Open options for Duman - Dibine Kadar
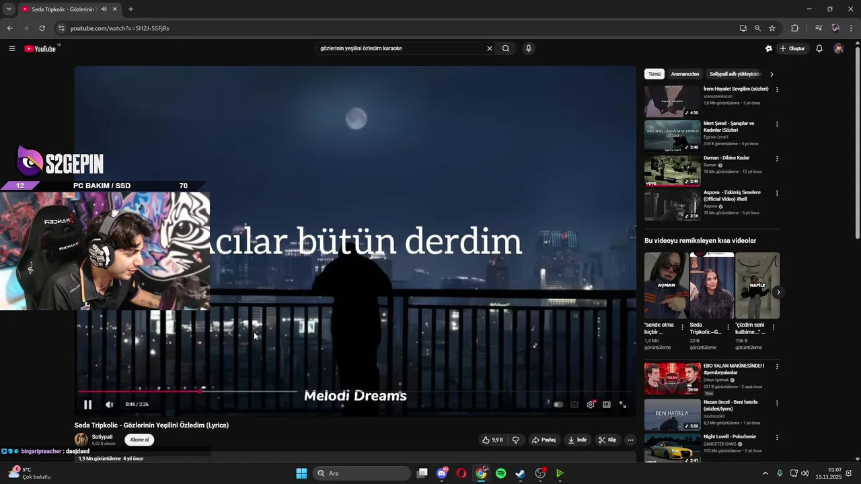 (777, 159)
